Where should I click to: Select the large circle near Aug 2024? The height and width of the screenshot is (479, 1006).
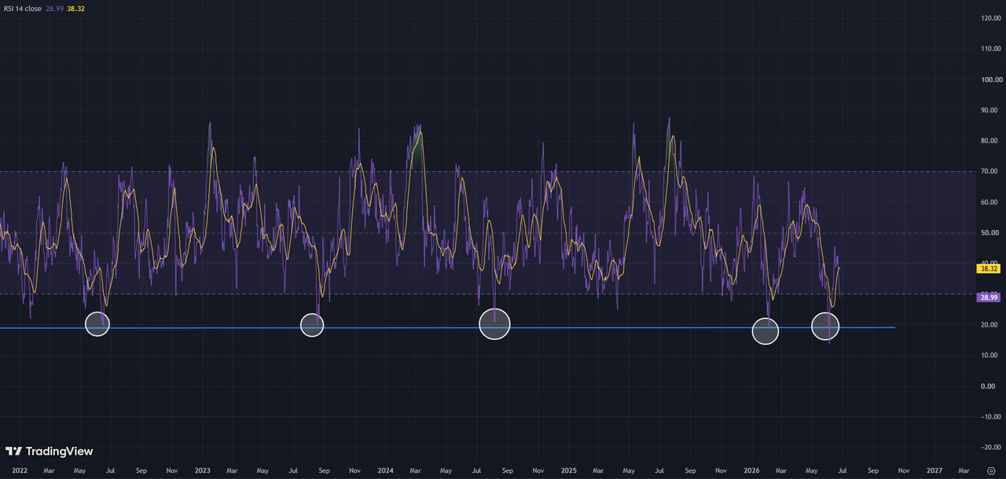pos(494,324)
